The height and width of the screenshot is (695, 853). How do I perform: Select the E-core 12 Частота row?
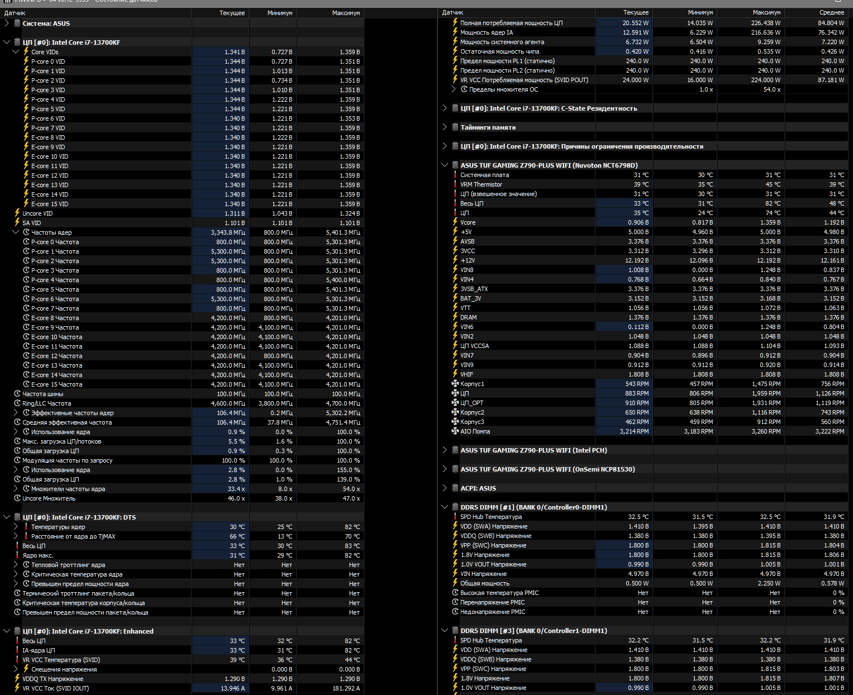[182, 356]
